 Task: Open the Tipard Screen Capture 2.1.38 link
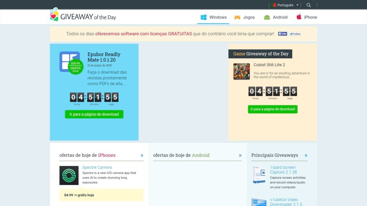point(283,170)
